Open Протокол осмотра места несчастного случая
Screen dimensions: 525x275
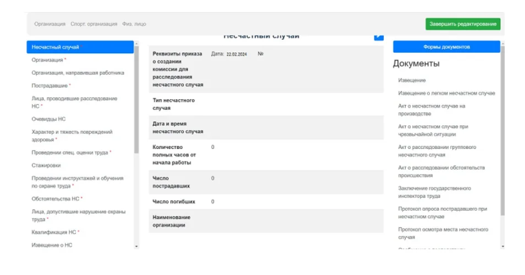(x=443, y=233)
